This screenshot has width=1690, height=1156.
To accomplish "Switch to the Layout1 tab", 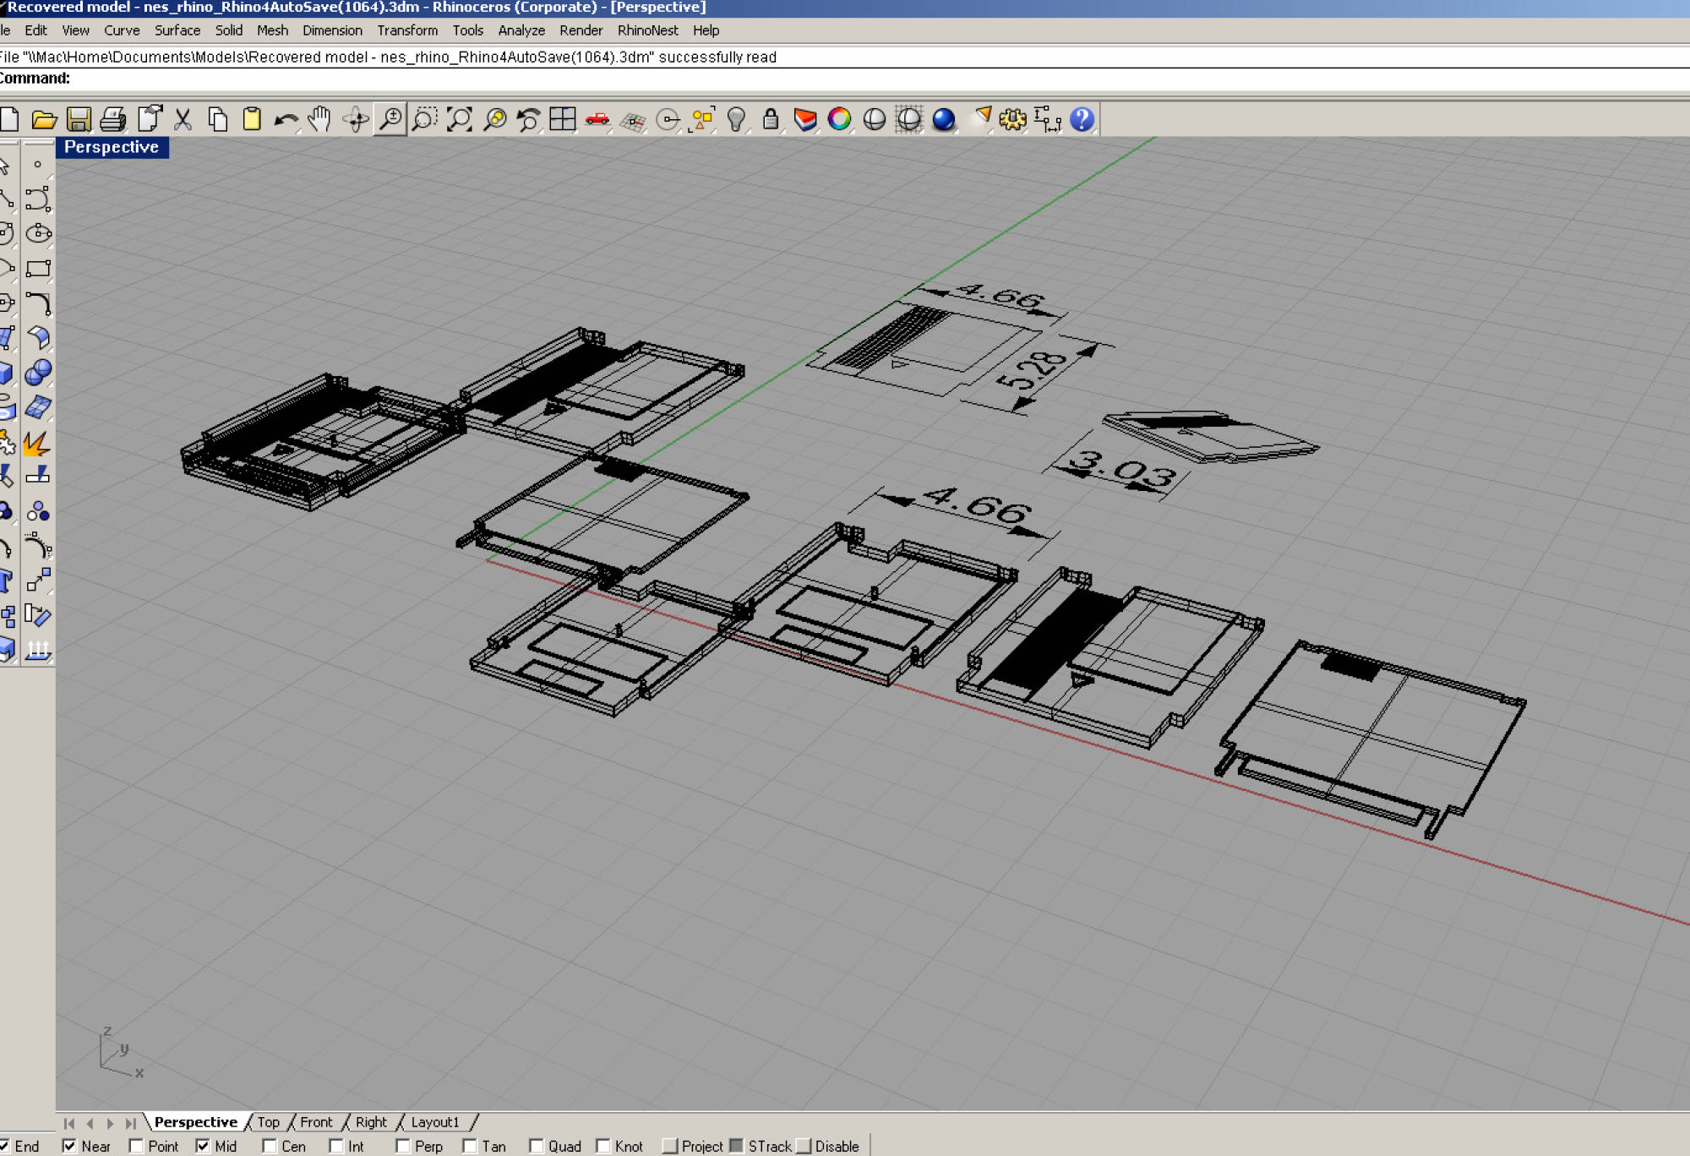I will [434, 1122].
